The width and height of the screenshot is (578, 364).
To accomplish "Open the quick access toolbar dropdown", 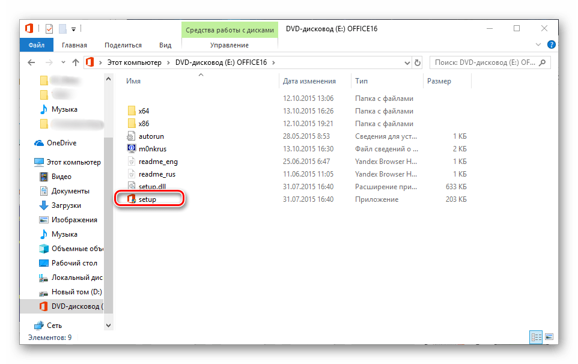I will 74,28.
